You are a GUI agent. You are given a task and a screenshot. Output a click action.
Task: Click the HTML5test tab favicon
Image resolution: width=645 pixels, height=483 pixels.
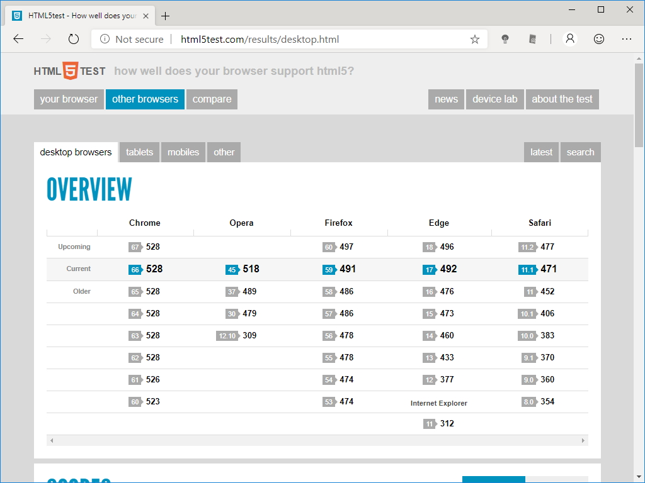pyautogui.click(x=17, y=16)
